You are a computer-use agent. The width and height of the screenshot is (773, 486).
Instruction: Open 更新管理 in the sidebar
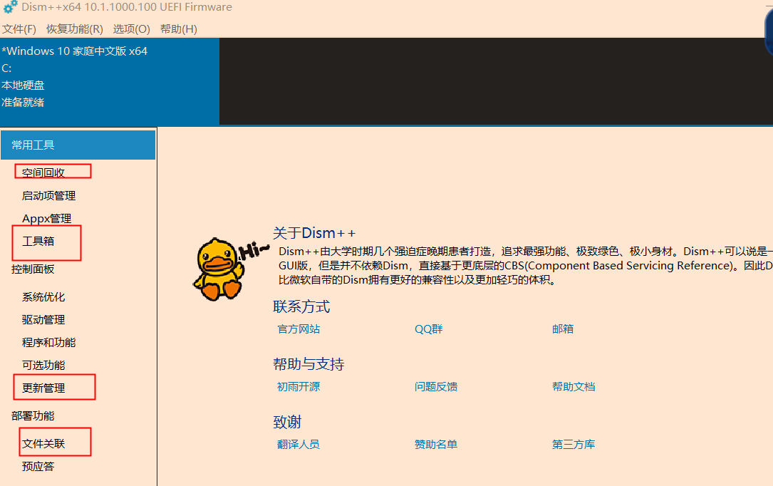pos(43,388)
